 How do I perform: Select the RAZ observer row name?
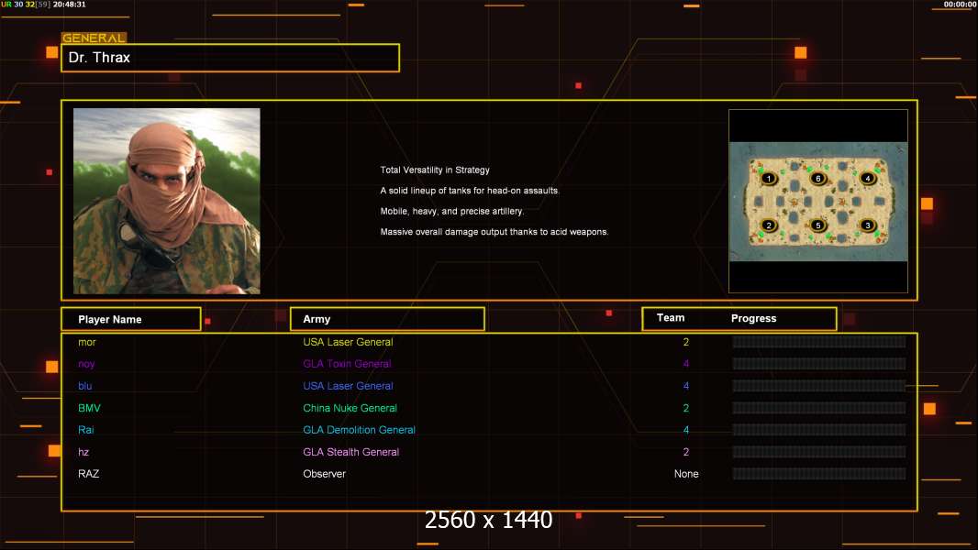(x=89, y=474)
